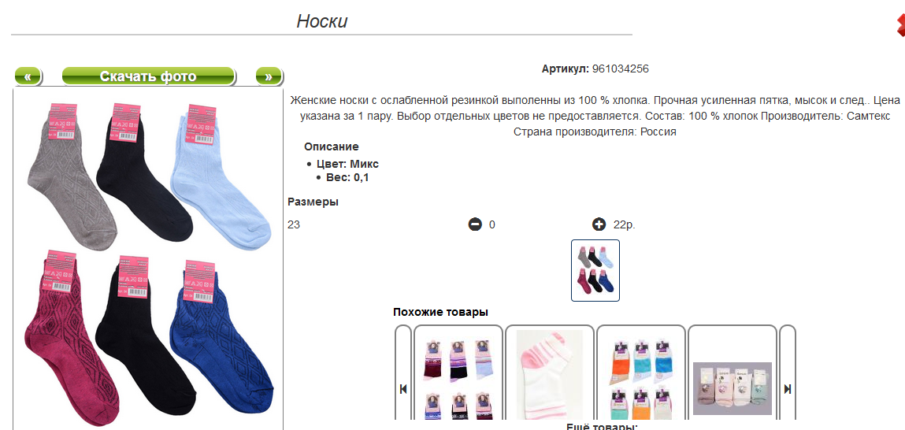The image size is (905, 430).
Task: Open similar product with patterned girls' socks
Action: [458, 375]
